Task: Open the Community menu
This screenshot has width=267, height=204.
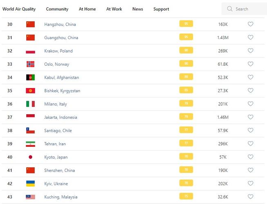Action: tap(57, 9)
